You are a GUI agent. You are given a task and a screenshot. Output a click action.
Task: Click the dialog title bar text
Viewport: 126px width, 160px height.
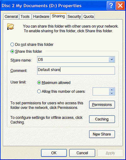42,6
